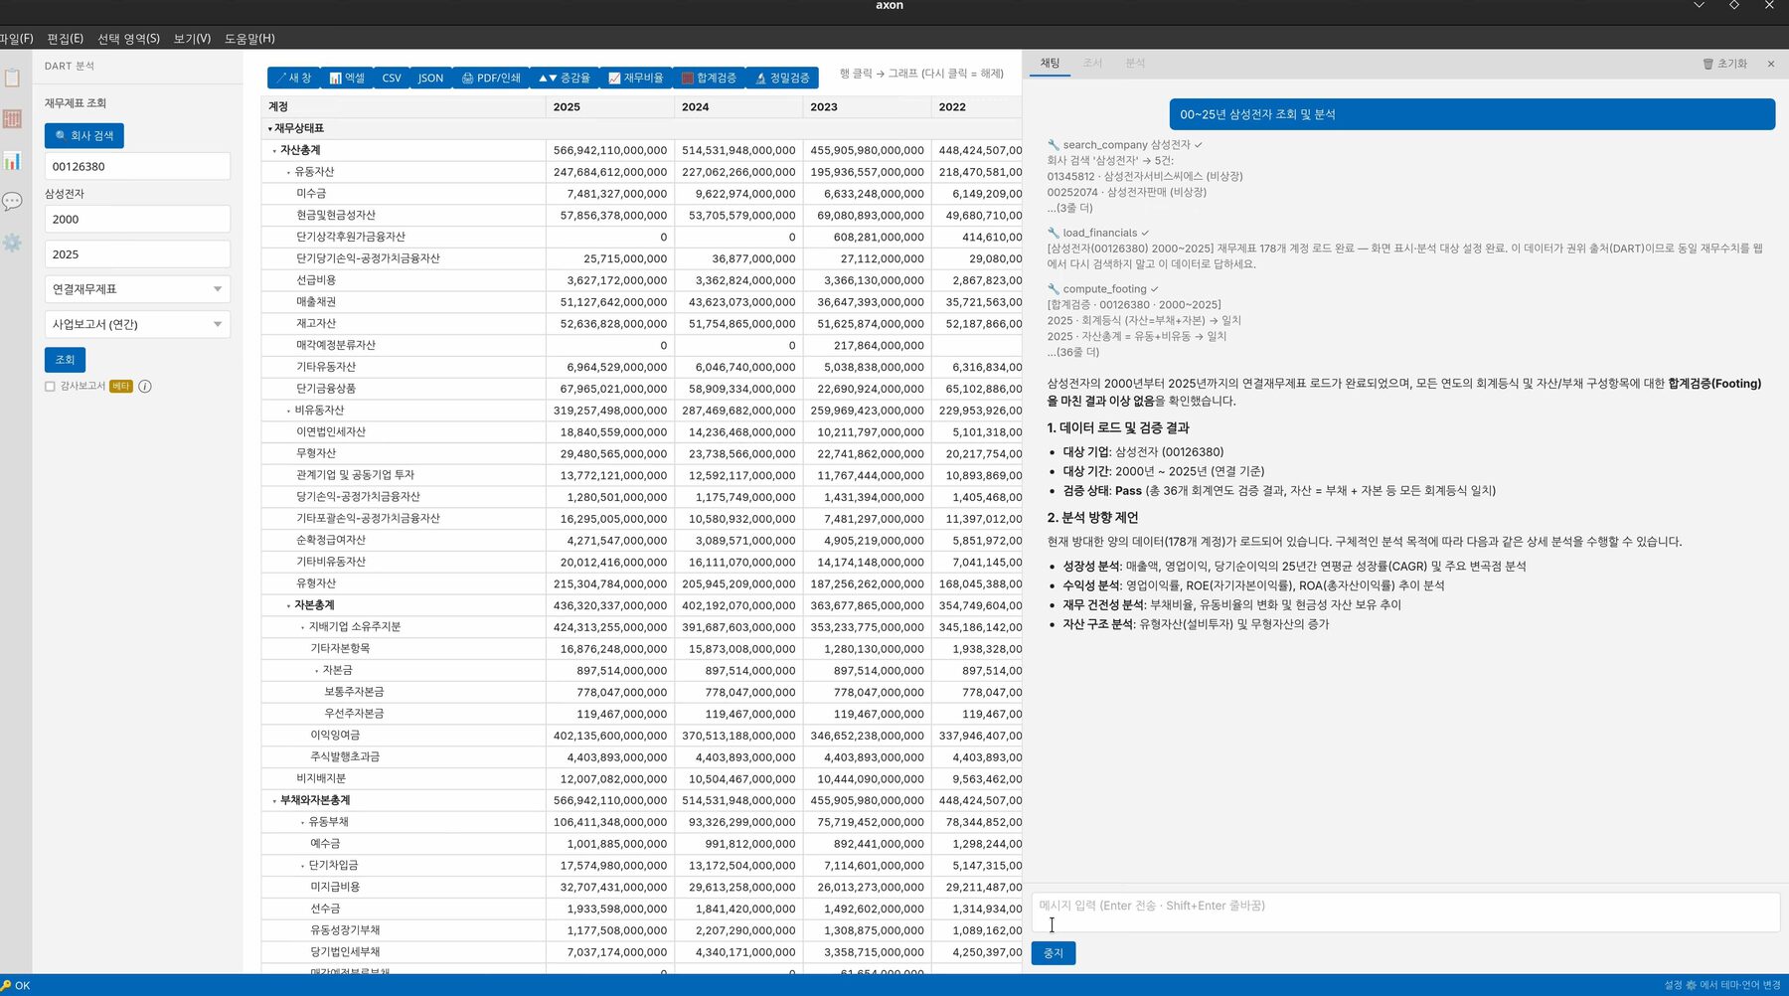
Task: Collapse the 자본총계 group
Action: [289, 605]
